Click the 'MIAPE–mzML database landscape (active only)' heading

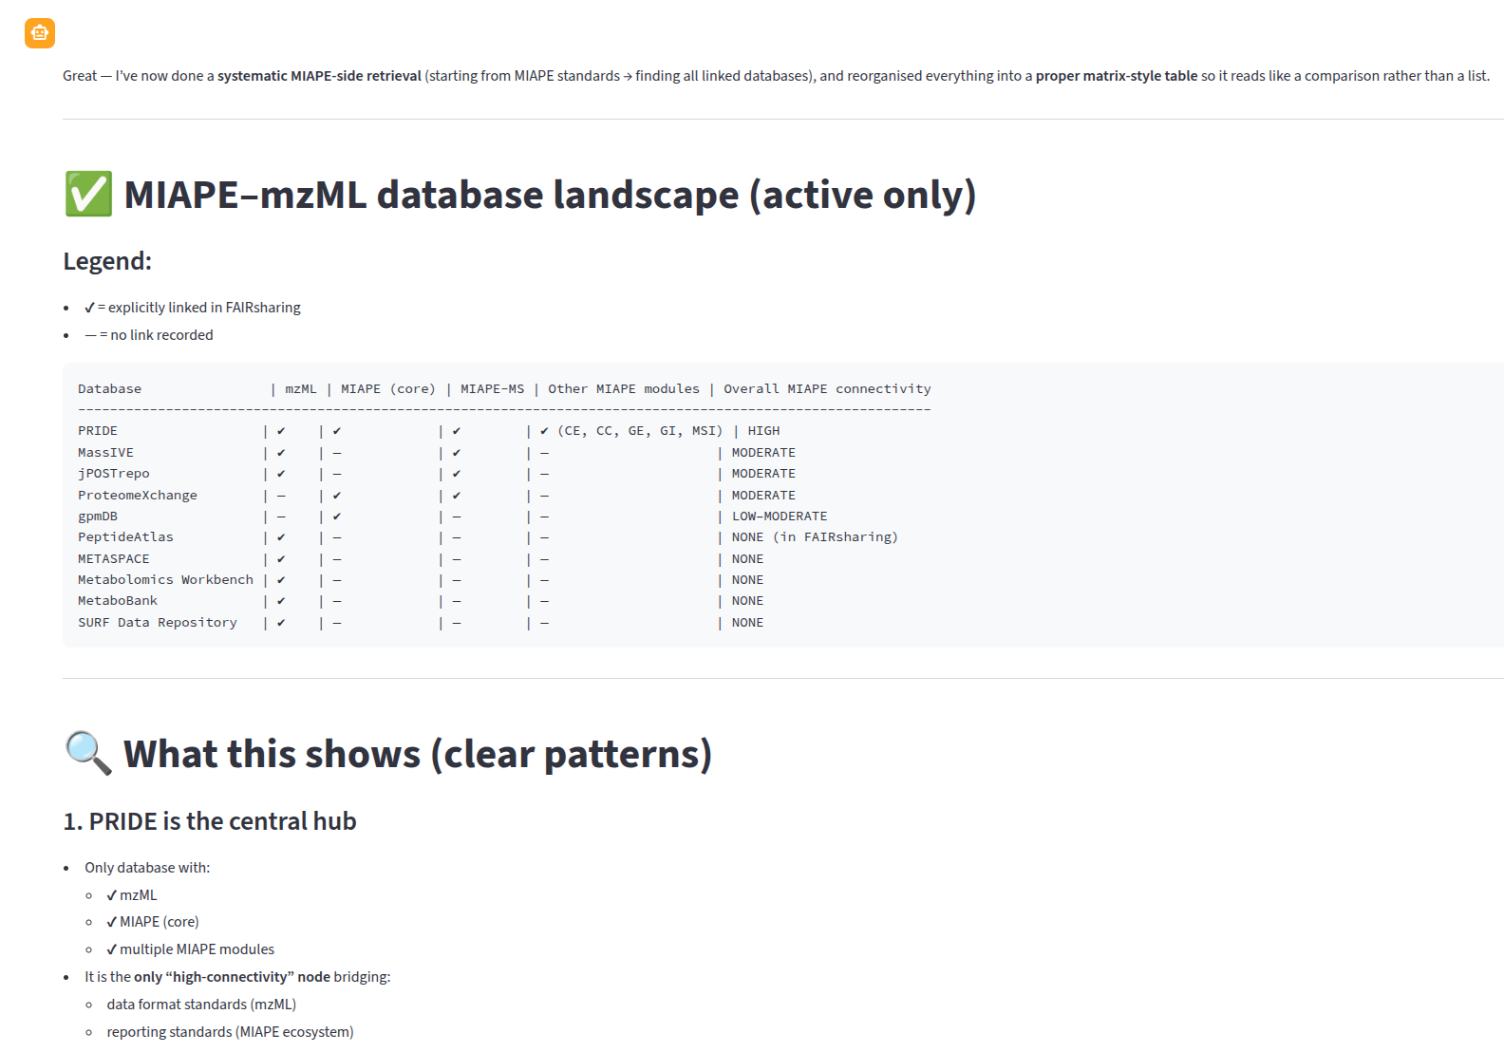(550, 195)
